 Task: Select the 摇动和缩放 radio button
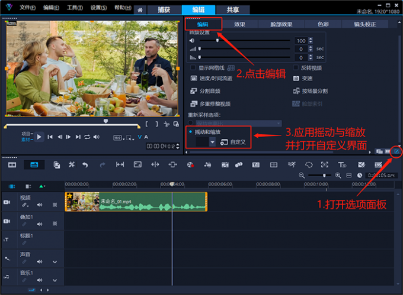click(x=190, y=132)
